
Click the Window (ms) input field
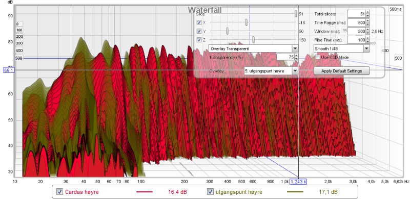356,31
